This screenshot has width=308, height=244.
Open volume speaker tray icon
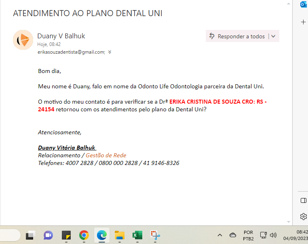[273, 235]
